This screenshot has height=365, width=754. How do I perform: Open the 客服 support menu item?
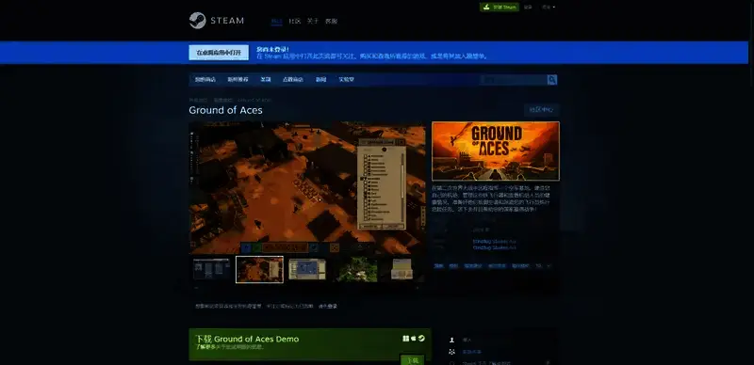coord(331,21)
